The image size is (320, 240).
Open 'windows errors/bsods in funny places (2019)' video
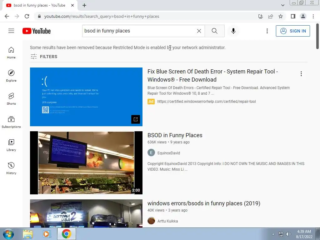(x=204, y=203)
